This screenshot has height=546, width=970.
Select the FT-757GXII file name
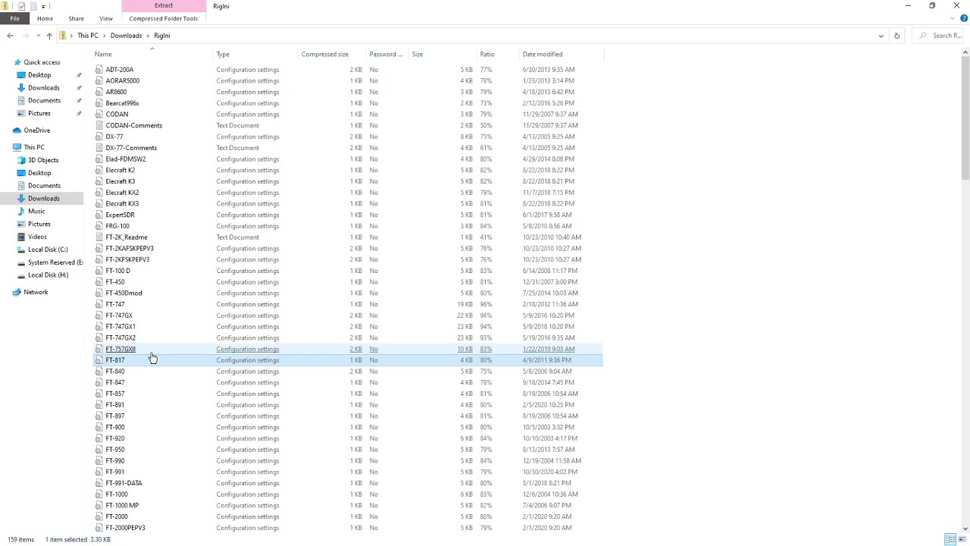pyautogui.click(x=120, y=349)
